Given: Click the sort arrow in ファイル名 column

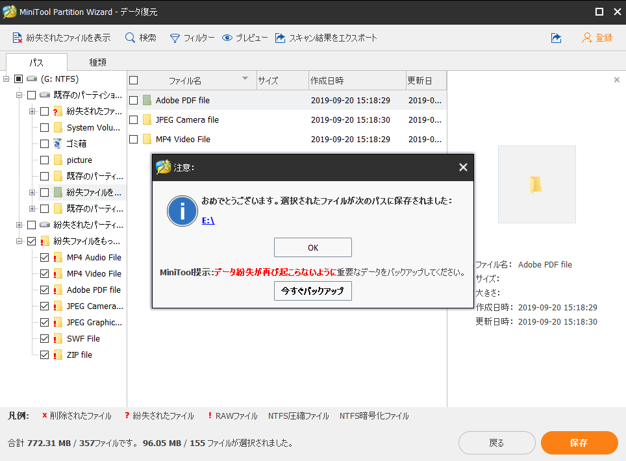Looking at the screenshot, I should tap(245, 78).
